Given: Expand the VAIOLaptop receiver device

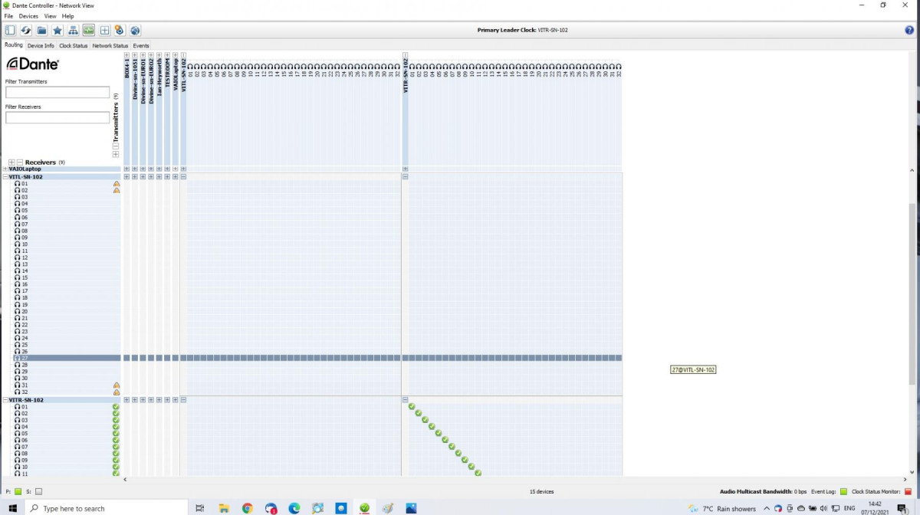Looking at the screenshot, I should pyautogui.click(x=5, y=169).
